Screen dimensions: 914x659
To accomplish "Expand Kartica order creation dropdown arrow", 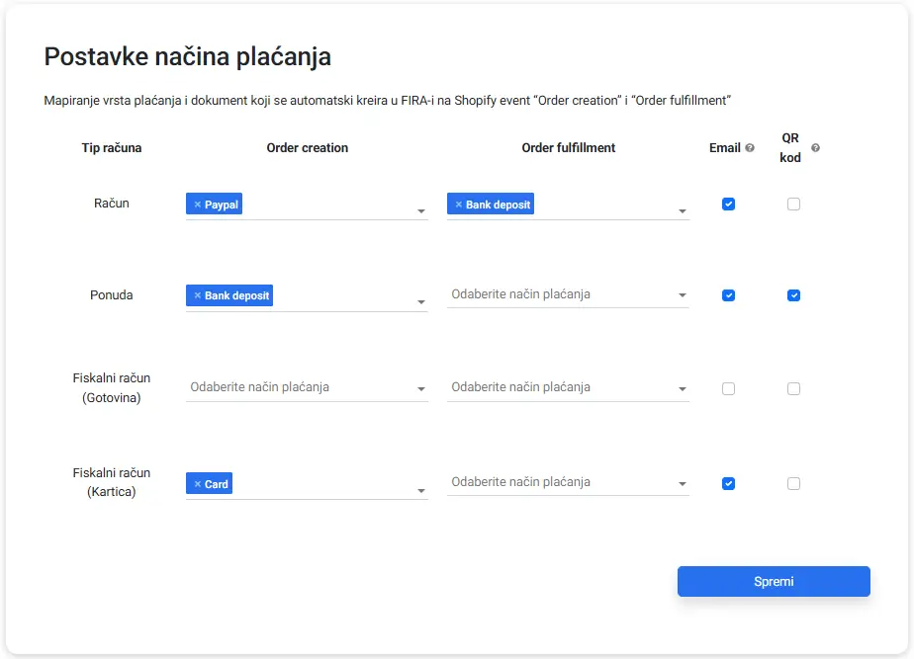I will [x=420, y=491].
